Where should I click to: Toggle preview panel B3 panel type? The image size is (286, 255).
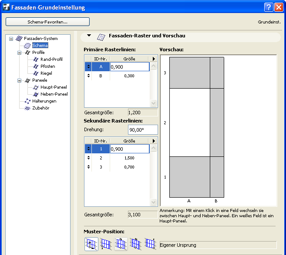(x=217, y=73)
